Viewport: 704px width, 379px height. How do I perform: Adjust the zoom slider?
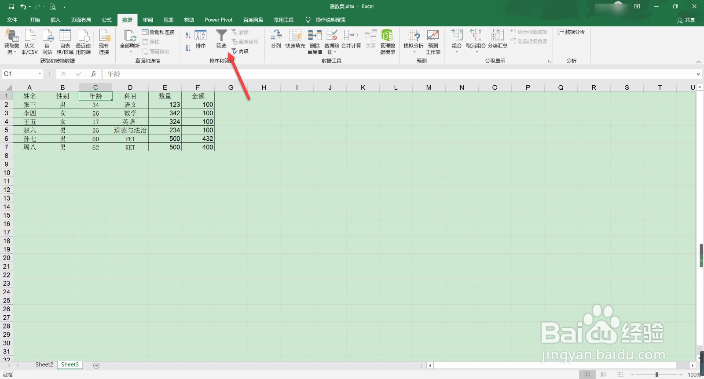coord(656,375)
